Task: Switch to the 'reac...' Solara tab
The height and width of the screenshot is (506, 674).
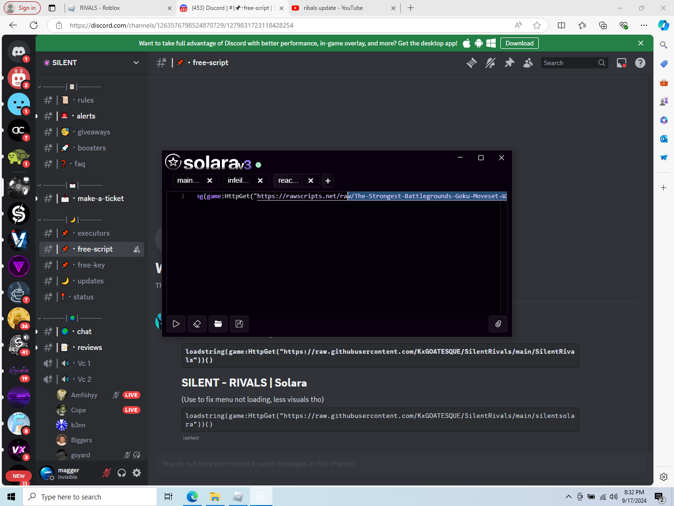Action: point(289,180)
